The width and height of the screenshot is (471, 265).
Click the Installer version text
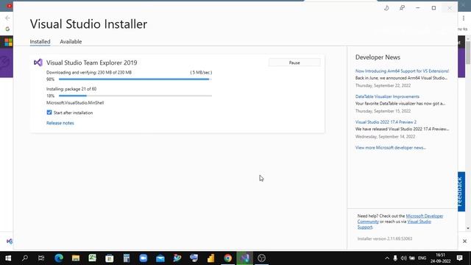pyautogui.click(x=385, y=239)
